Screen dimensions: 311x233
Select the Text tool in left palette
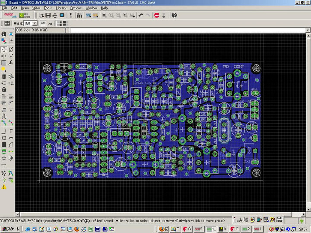click(x=11, y=131)
